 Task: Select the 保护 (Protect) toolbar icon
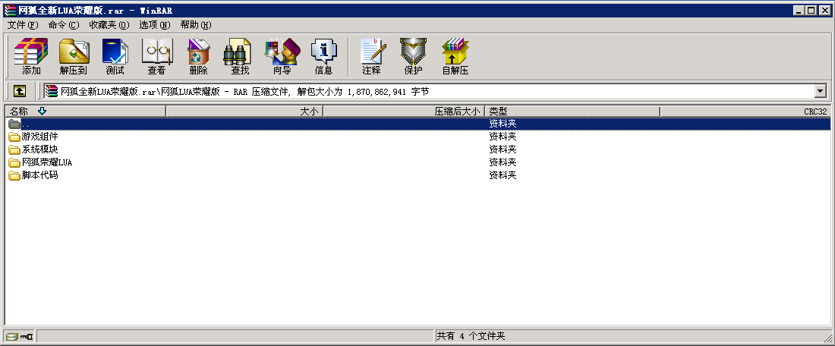413,56
